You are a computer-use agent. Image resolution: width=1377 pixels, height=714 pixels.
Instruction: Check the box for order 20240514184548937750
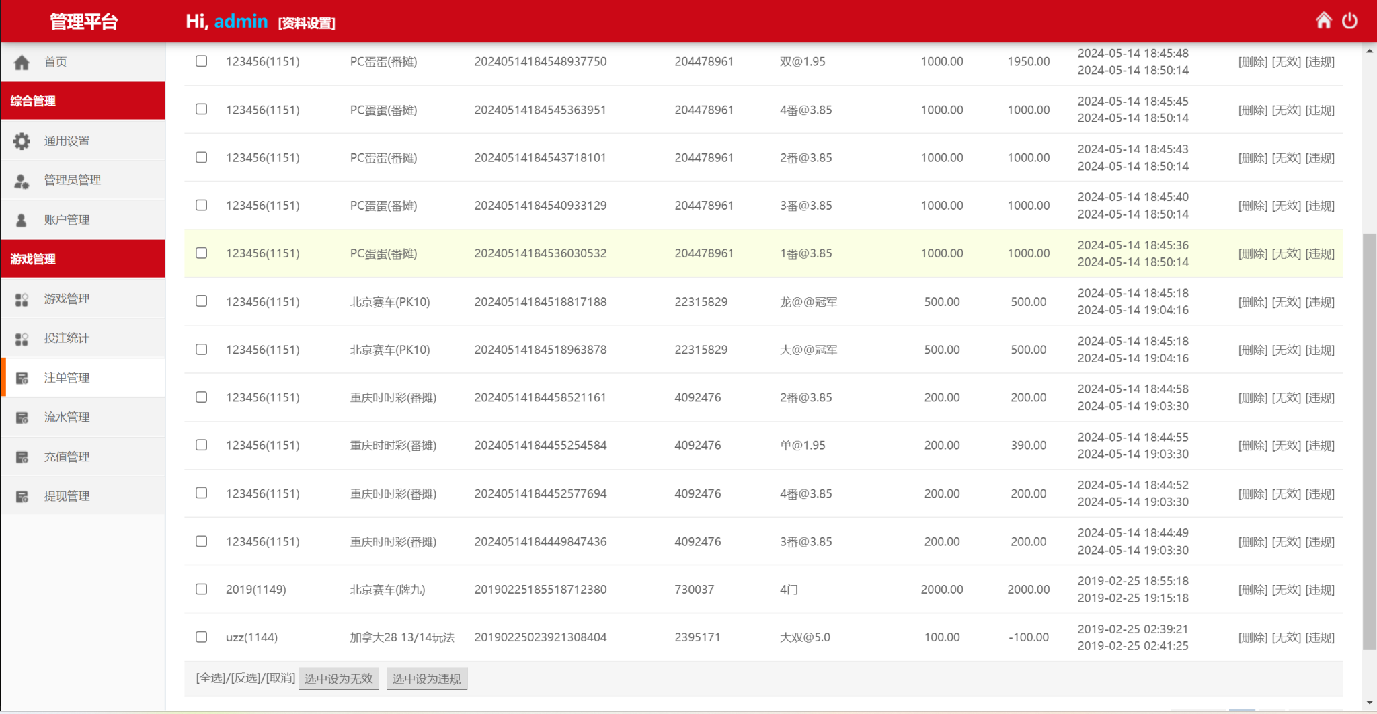(201, 61)
